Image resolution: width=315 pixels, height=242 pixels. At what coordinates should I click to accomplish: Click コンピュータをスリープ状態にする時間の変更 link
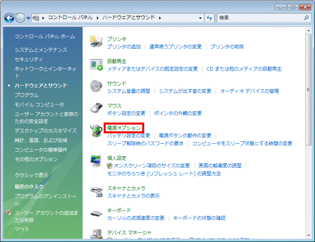tap(242, 144)
